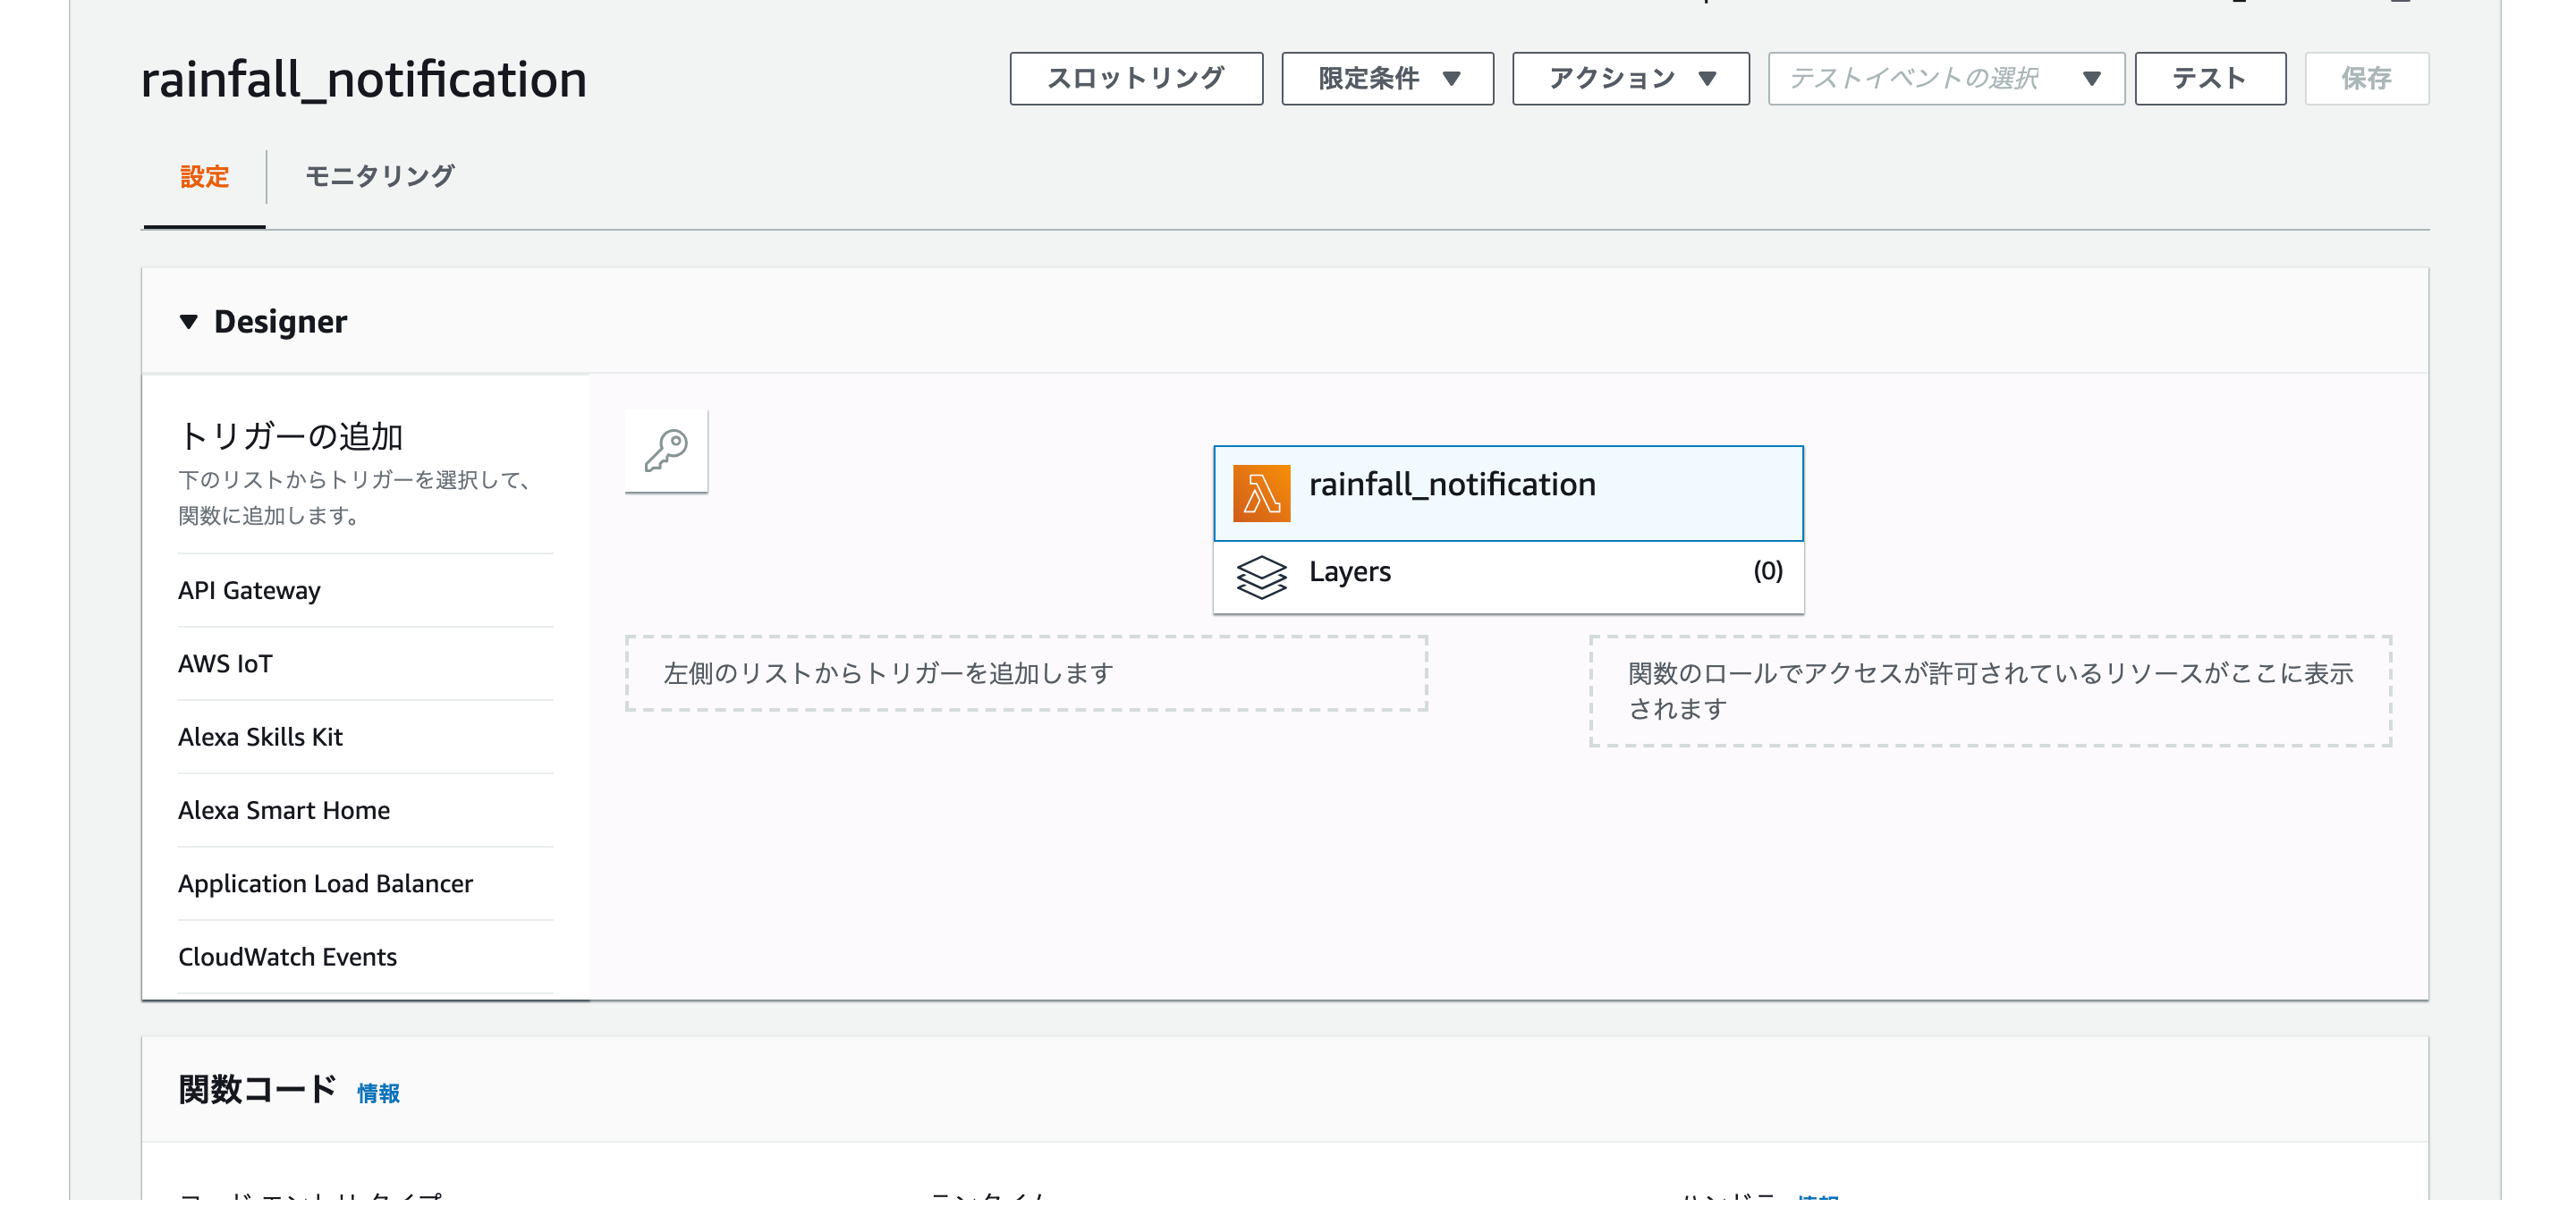Click the 左側のリストからトリガーを追加します box
The width and height of the screenshot is (2576, 1207).
click(x=1026, y=673)
